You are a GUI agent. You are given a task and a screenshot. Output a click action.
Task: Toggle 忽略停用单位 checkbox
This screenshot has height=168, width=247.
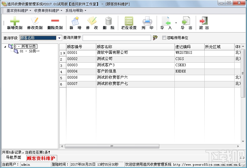coord(164,38)
